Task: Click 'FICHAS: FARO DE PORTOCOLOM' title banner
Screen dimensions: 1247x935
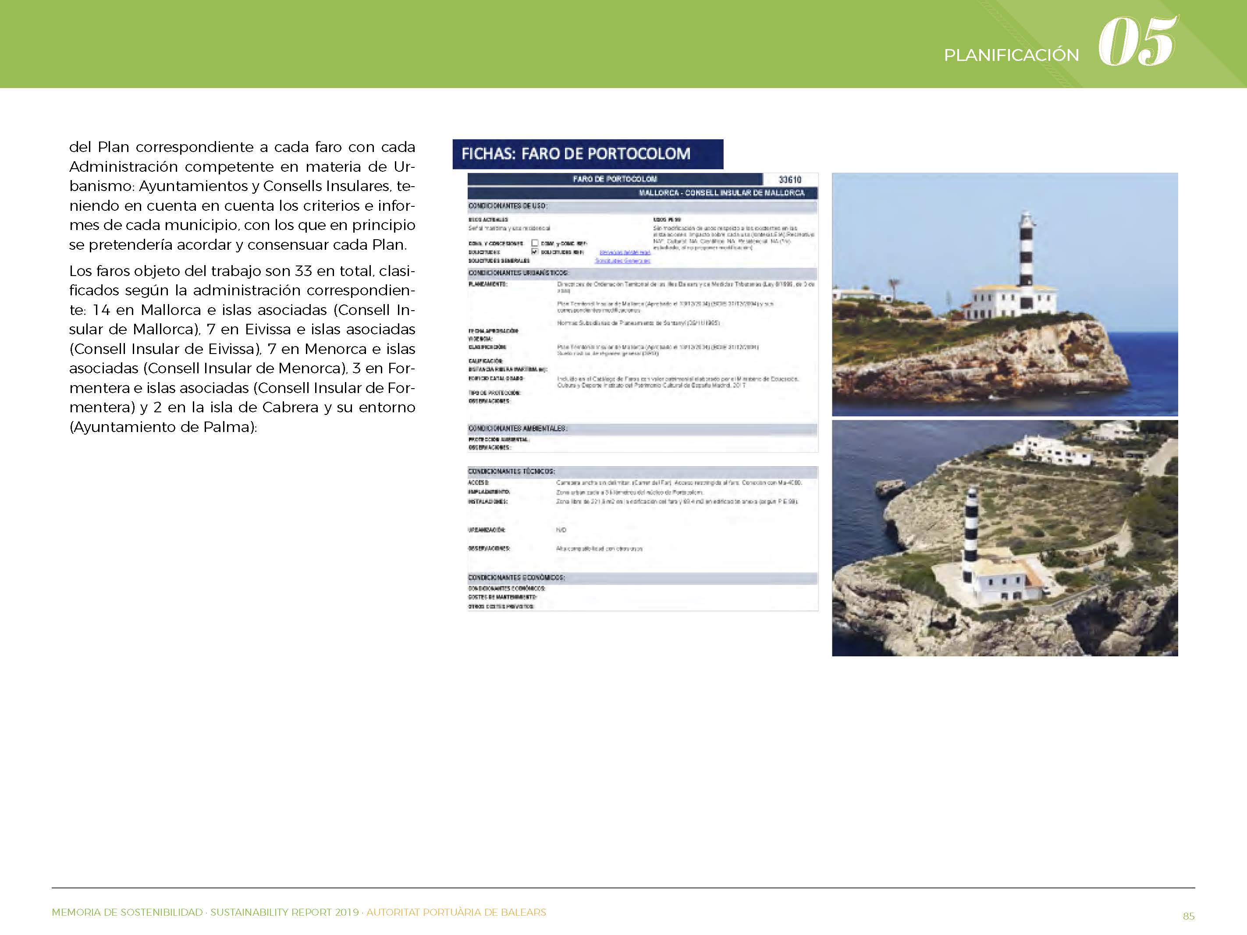Action: click(x=587, y=154)
